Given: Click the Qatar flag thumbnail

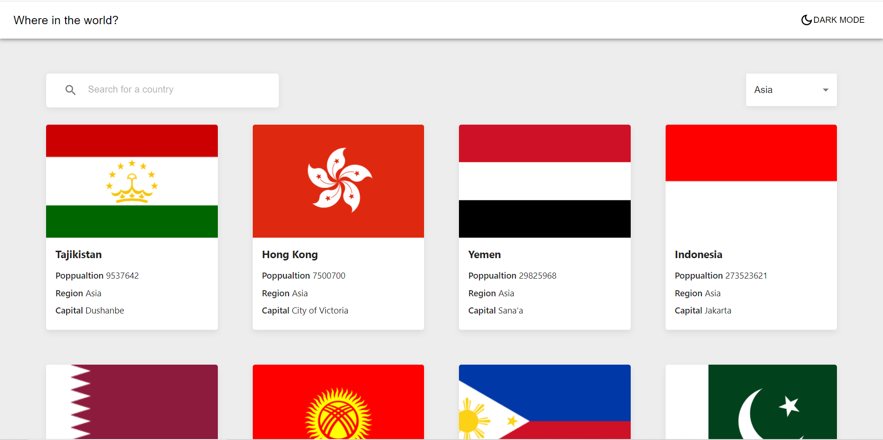Looking at the screenshot, I should pyautogui.click(x=132, y=402).
